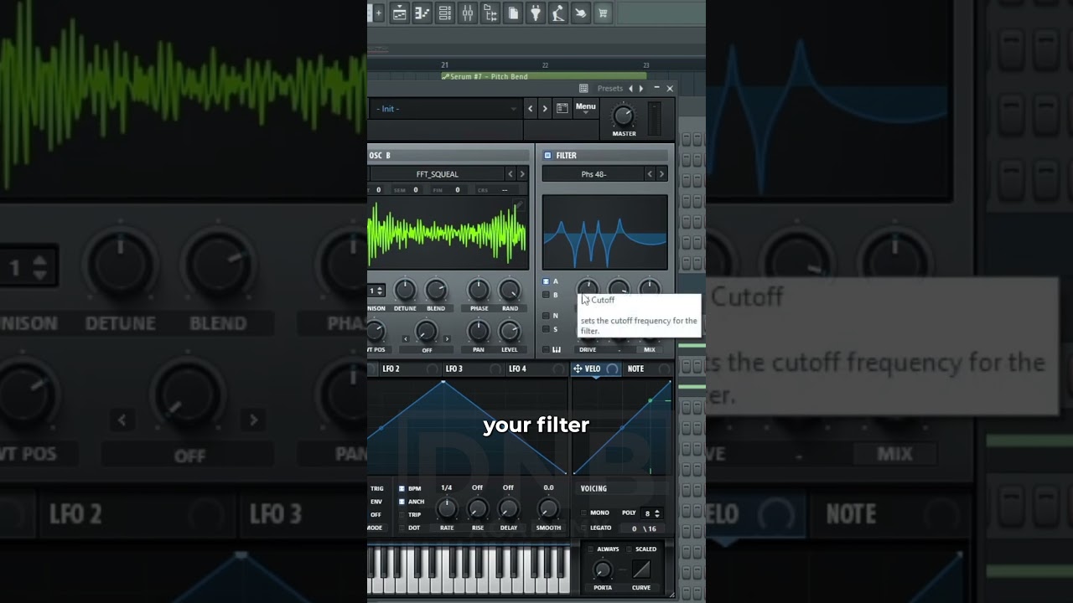The width and height of the screenshot is (1073, 603).
Task: Enable the SCALED portamento checkbox
Action: click(x=630, y=549)
